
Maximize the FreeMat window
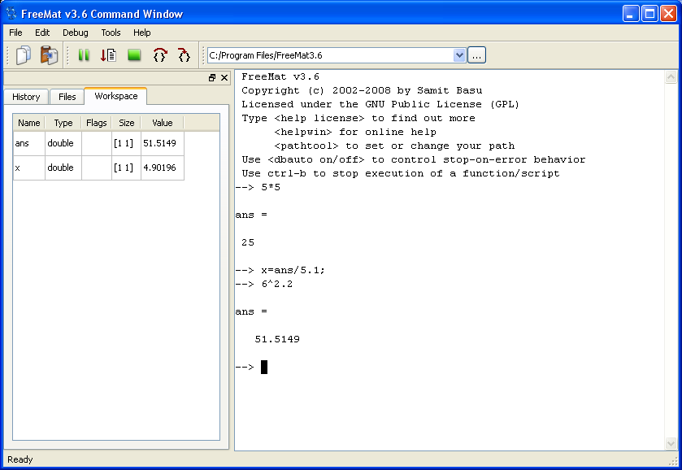tap(649, 14)
